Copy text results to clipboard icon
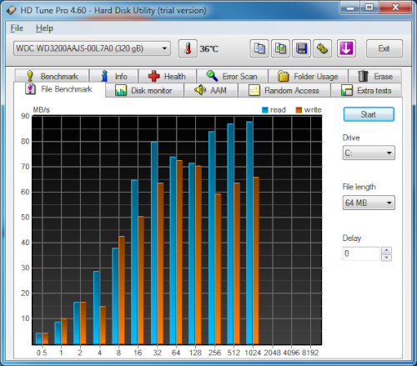 pos(259,48)
